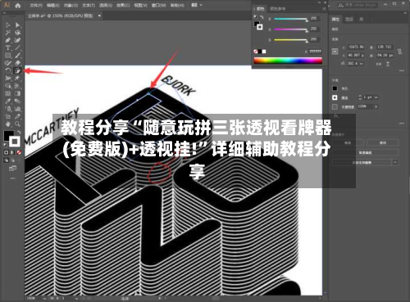Select the Eyedropper tool

(x=7, y=101)
